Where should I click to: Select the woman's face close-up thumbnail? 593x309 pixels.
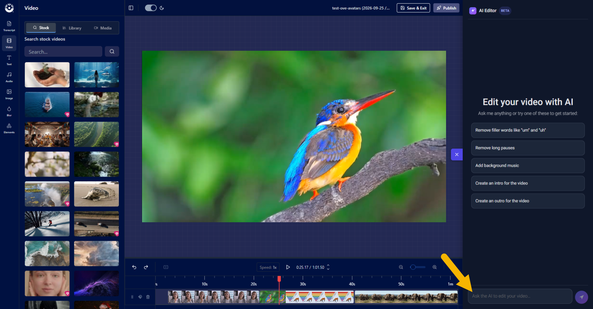point(47,283)
